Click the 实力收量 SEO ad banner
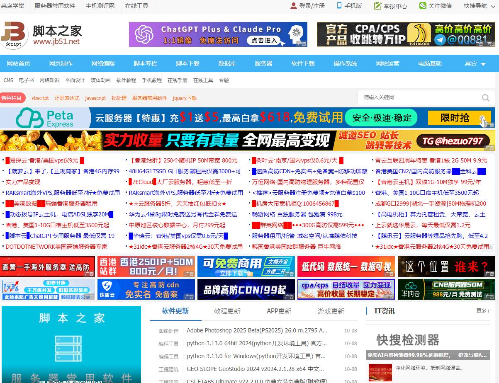The height and width of the screenshot is (383, 499). tap(247, 141)
